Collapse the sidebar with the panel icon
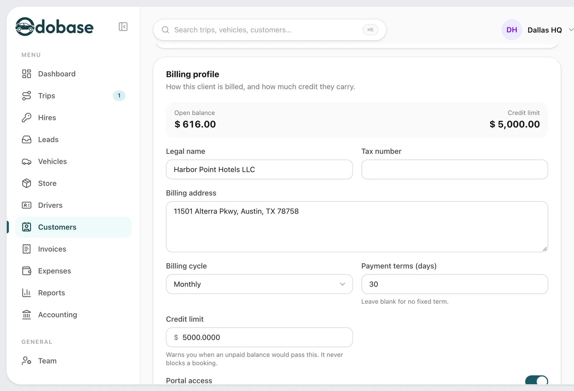Viewport: 574px width, 391px height. tap(123, 27)
